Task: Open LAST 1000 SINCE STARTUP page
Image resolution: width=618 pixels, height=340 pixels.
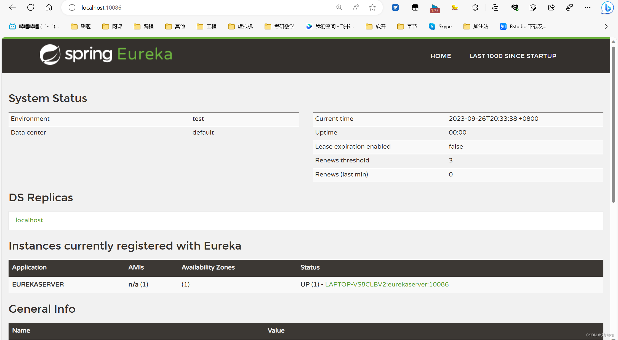Action: [x=513, y=56]
